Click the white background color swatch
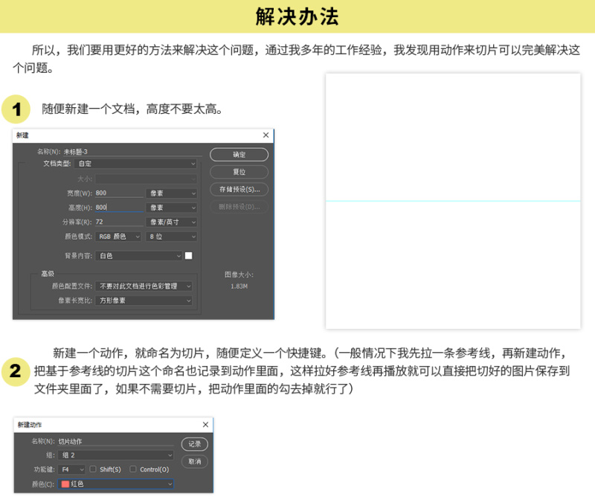595x503 pixels. 189,255
